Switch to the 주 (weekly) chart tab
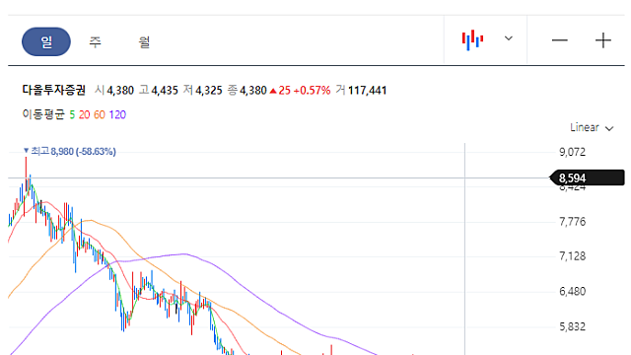Viewport: 631px width, 355px height. click(96, 41)
